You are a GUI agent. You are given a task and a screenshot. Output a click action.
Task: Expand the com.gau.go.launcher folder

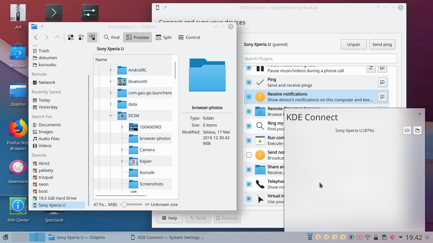pyautogui.click(x=111, y=93)
